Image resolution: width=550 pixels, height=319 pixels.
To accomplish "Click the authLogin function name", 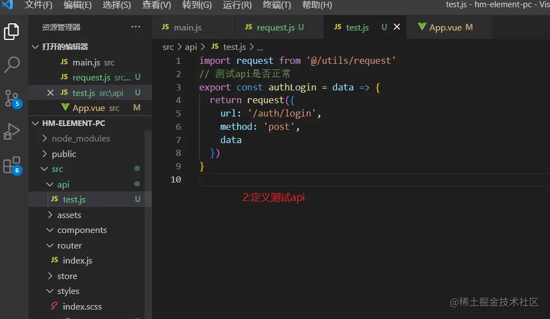I will (x=293, y=88).
